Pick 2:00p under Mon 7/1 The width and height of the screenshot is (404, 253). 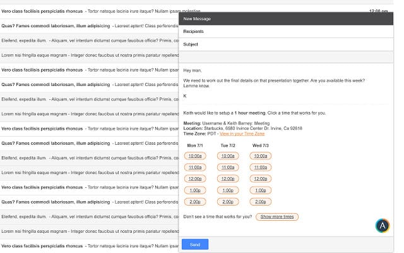click(x=195, y=202)
